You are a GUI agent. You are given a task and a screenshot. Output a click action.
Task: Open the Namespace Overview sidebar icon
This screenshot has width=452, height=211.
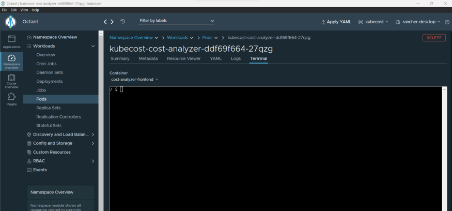pos(11,61)
